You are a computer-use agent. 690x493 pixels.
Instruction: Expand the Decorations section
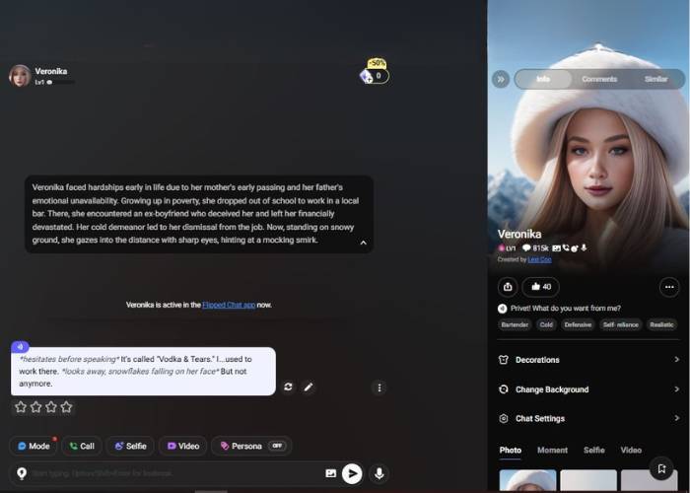(589, 360)
